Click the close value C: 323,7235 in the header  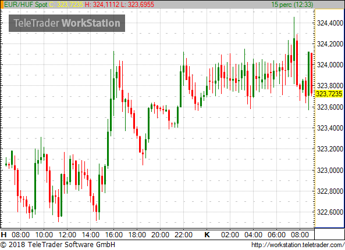66,5
